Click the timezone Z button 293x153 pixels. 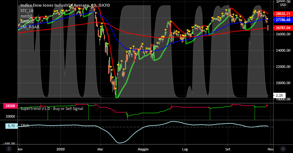tap(9, 149)
